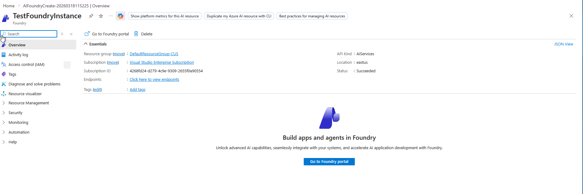Open Activity log page

click(x=18, y=55)
